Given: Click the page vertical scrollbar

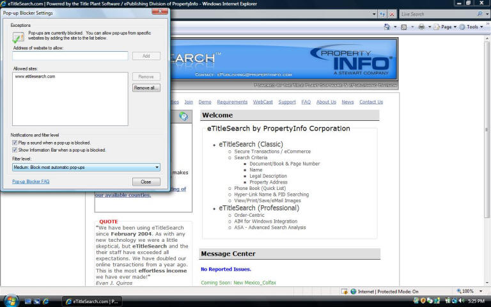Looking at the screenshot, I should click(x=487, y=129).
